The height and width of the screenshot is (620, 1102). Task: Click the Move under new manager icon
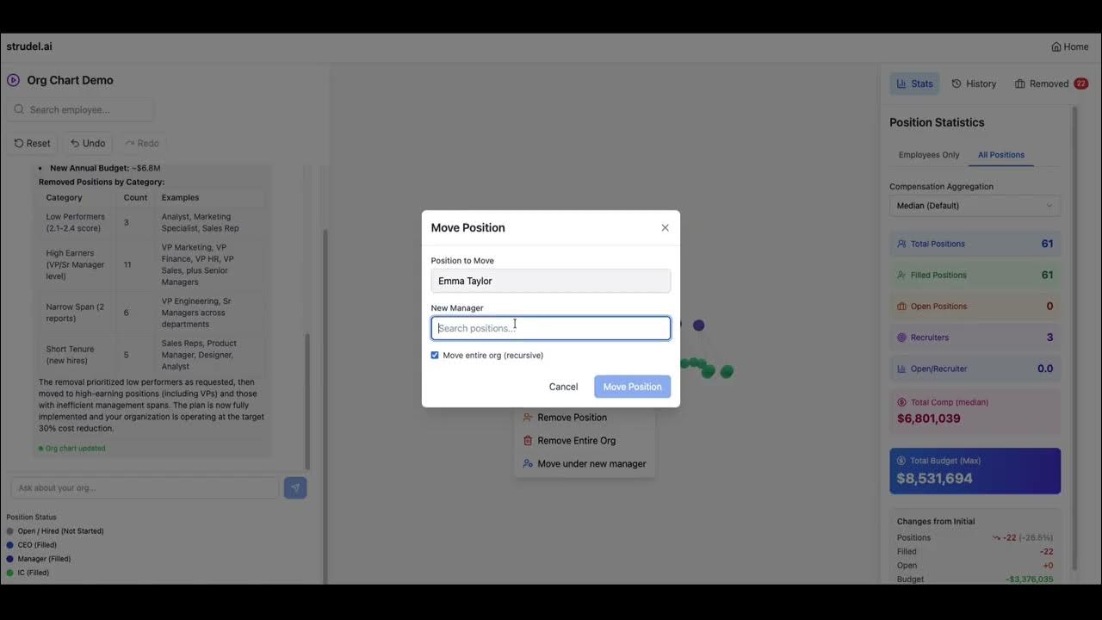click(528, 463)
